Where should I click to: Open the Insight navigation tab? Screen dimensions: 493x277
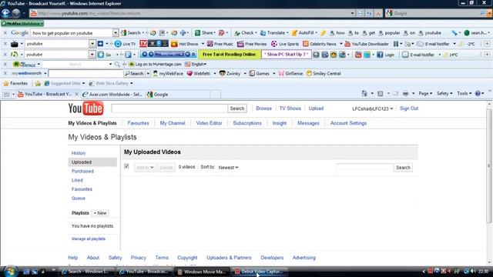tap(279, 123)
